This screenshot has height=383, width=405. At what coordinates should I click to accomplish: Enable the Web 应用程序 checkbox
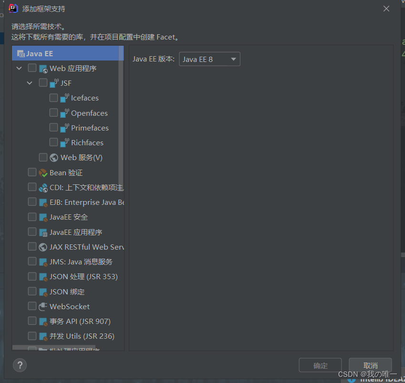32,68
